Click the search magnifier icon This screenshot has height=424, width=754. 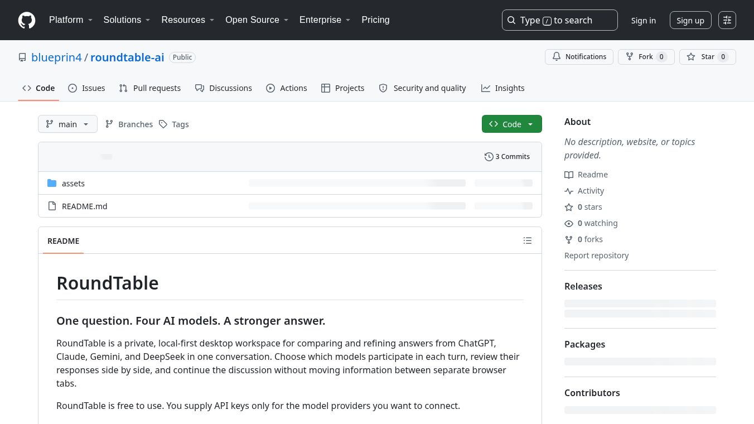coord(511,20)
